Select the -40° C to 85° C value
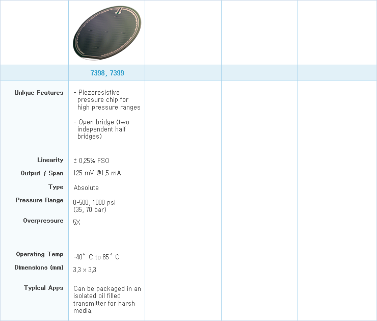This screenshot has height=321, width=377. point(96,257)
